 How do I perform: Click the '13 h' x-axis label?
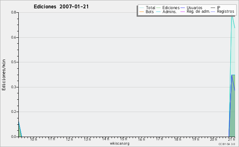pyautogui.click(x=87, y=139)
